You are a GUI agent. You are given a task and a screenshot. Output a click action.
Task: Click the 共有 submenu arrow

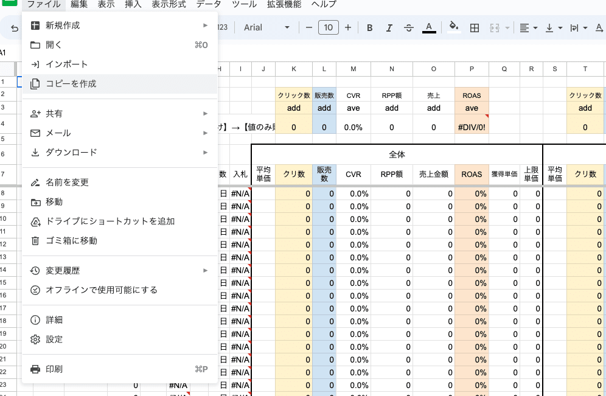click(205, 114)
